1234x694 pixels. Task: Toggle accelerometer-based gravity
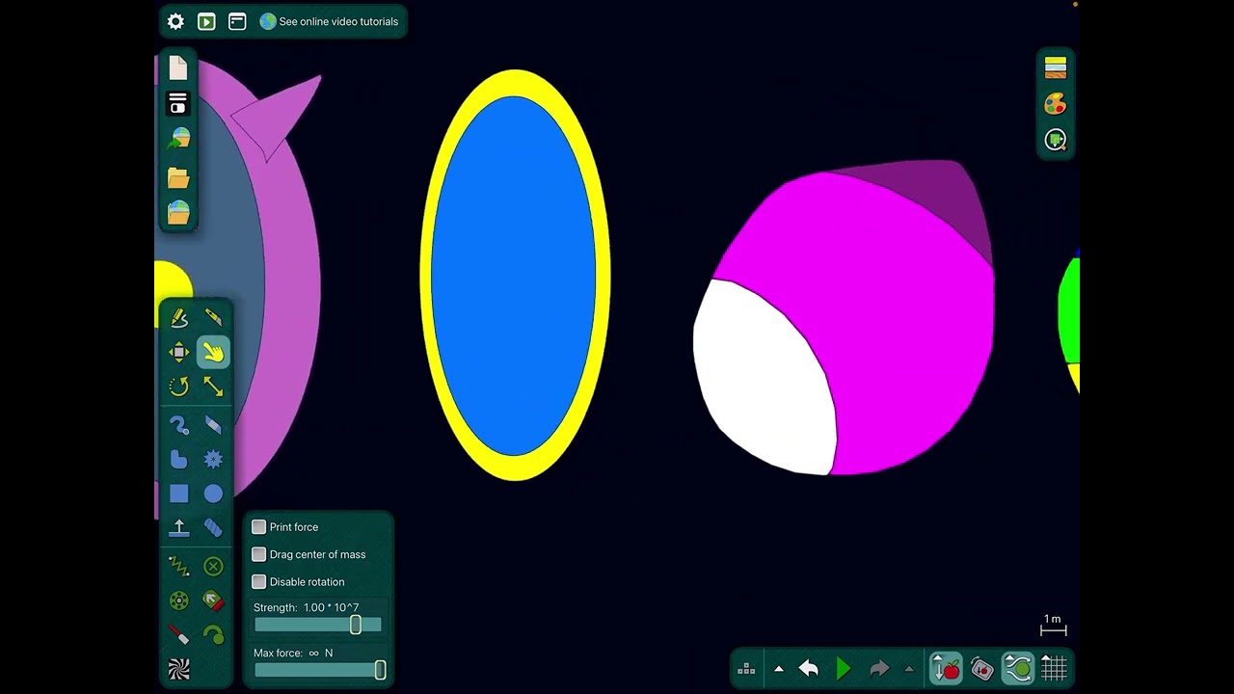[x=981, y=668]
